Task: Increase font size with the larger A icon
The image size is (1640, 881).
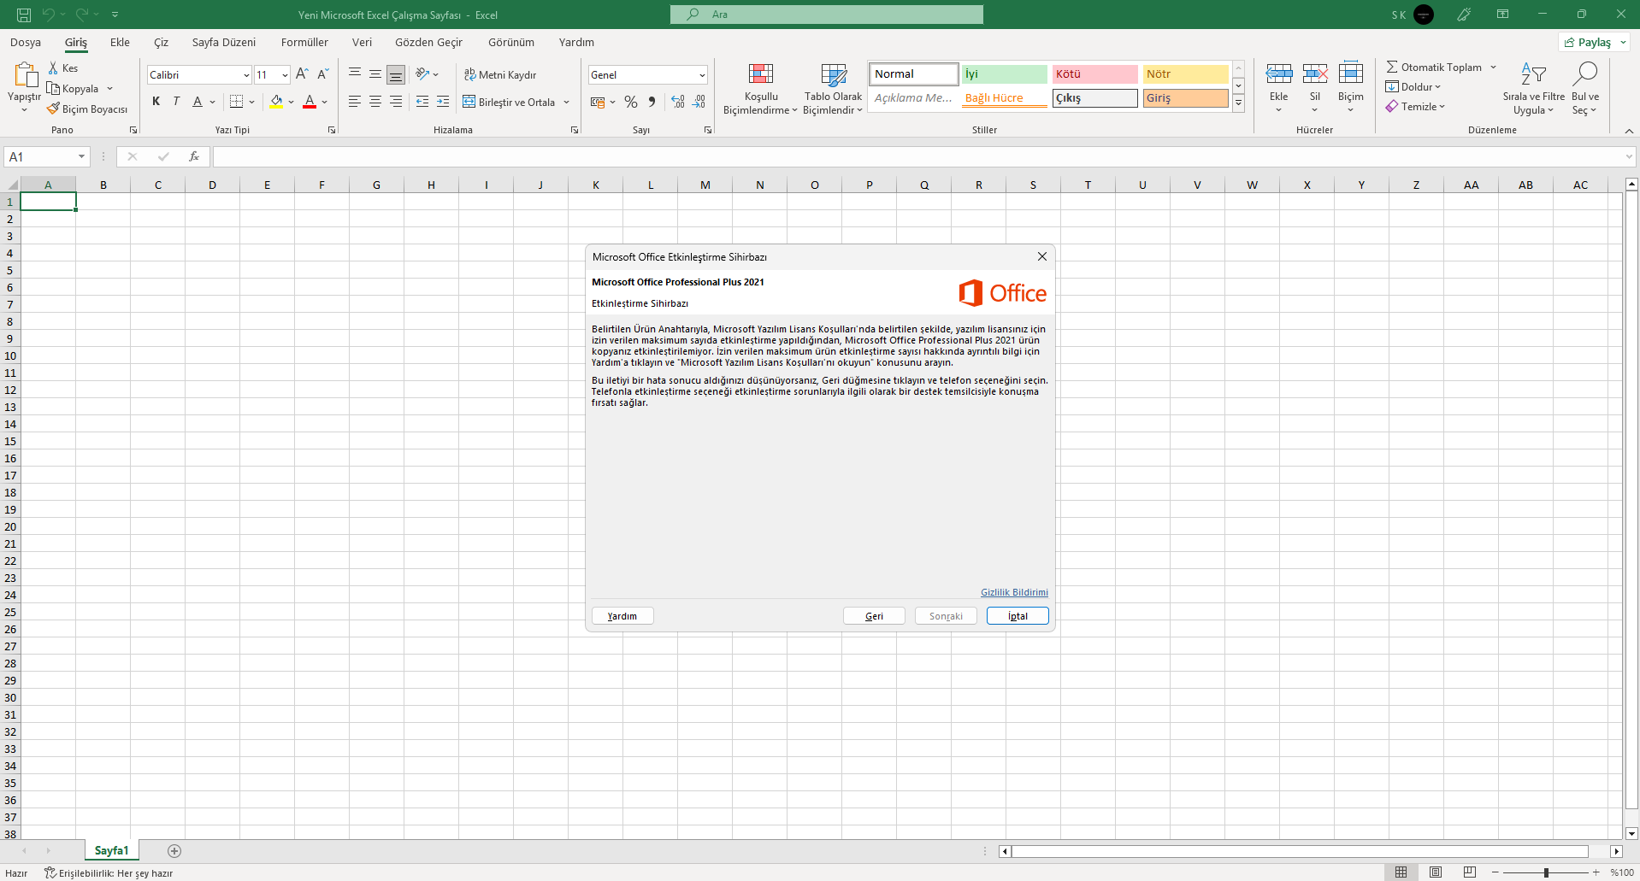Action: (302, 74)
